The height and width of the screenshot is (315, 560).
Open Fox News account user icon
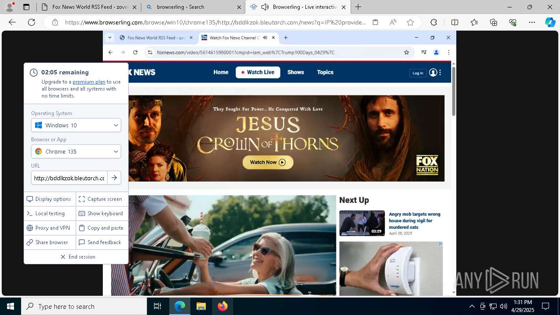click(x=433, y=73)
